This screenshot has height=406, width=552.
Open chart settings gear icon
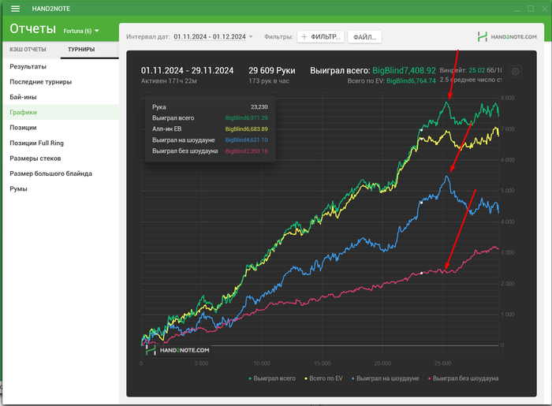tap(516, 72)
